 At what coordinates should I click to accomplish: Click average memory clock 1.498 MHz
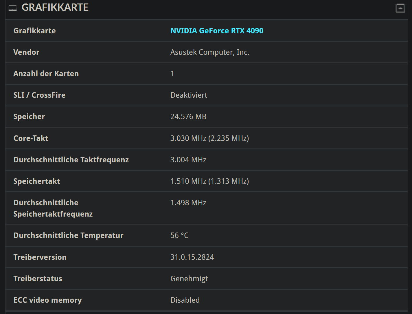(x=188, y=203)
